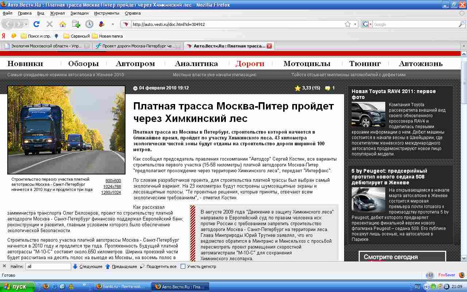Screen dimensions: 467x292
Task: Click the folder with green plus icon
Action: [76, 24]
